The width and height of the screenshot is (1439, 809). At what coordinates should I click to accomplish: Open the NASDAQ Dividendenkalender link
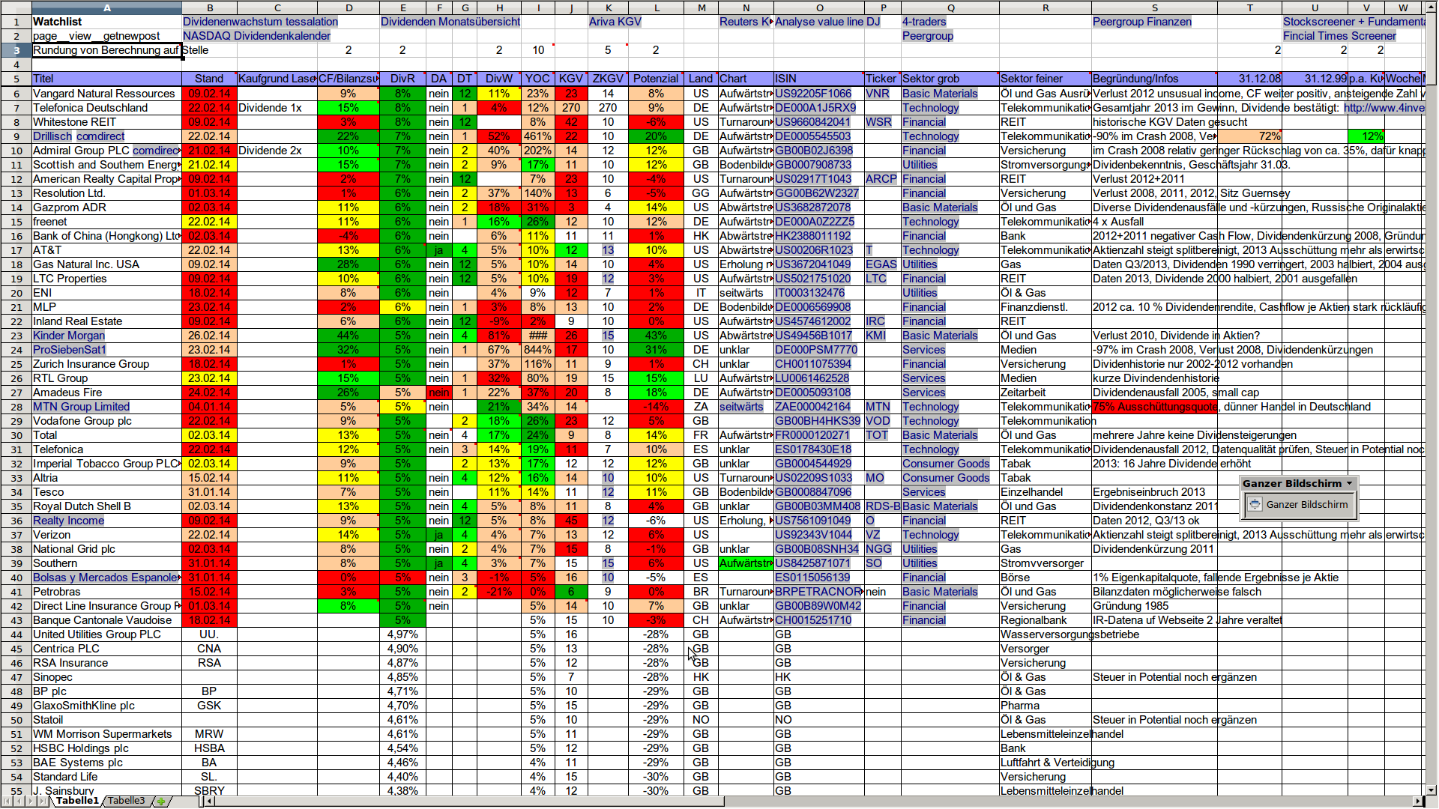point(256,36)
